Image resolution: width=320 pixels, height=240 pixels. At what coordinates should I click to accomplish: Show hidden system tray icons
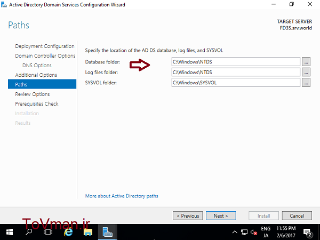click(235, 232)
